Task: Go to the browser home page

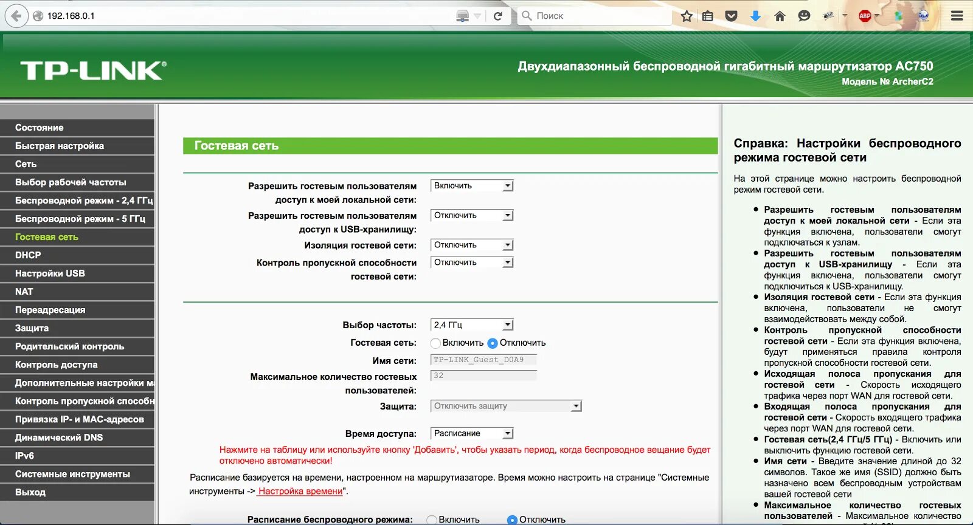Action: (x=780, y=16)
